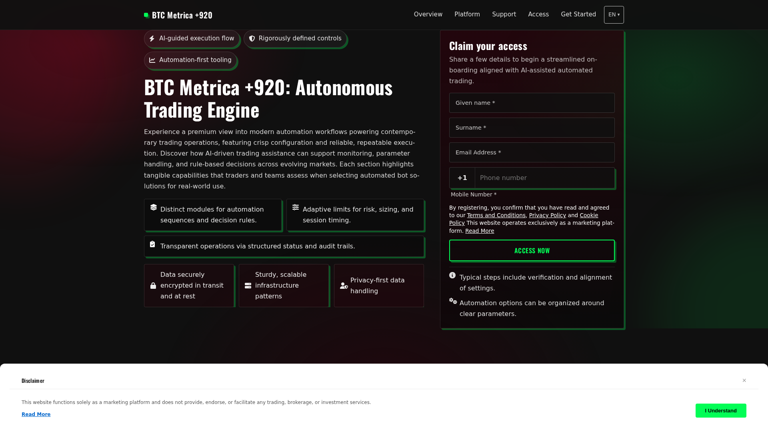Open the Access nav item
The width and height of the screenshot is (768, 432).
pos(538,14)
